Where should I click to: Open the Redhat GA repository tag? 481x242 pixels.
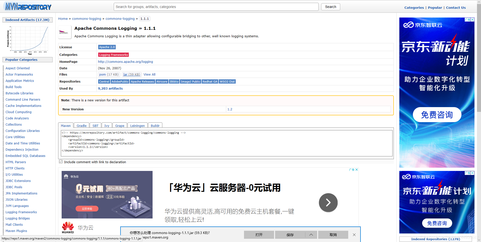click(x=210, y=82)
